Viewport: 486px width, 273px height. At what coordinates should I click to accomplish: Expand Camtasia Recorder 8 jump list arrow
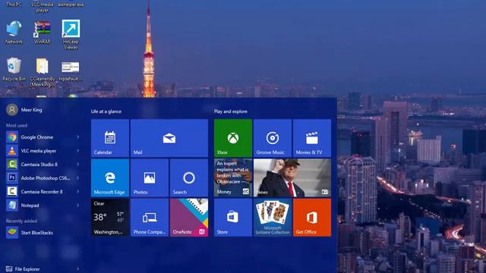[x=77, y=192]
